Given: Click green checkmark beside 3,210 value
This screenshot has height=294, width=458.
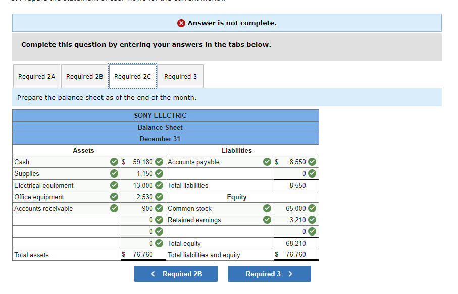Looking at the screenshot, I should [x=312, y=220].
